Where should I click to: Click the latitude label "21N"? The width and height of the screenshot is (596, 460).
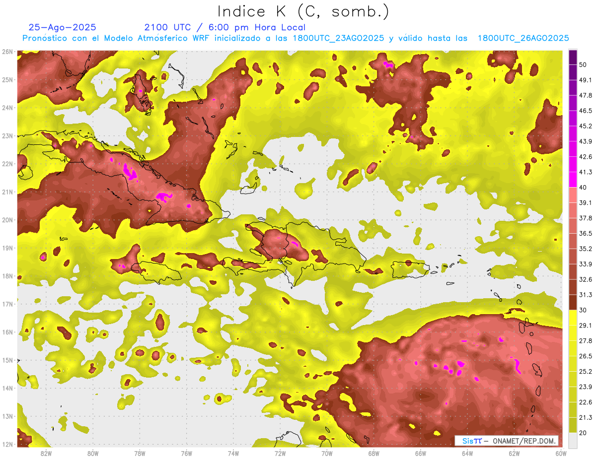7,192
